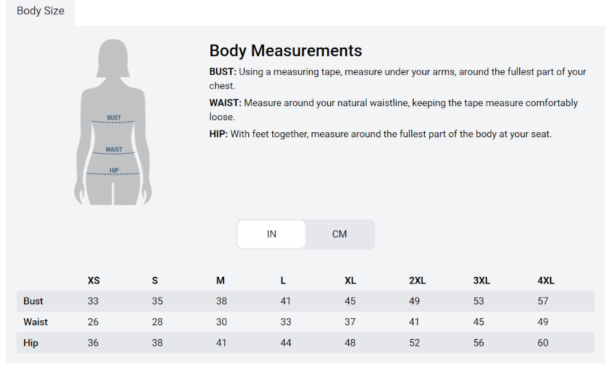Select the M size column header
The height and width of the screenshot is (368, 613).
pyautogui.click(x=221, y=280)
